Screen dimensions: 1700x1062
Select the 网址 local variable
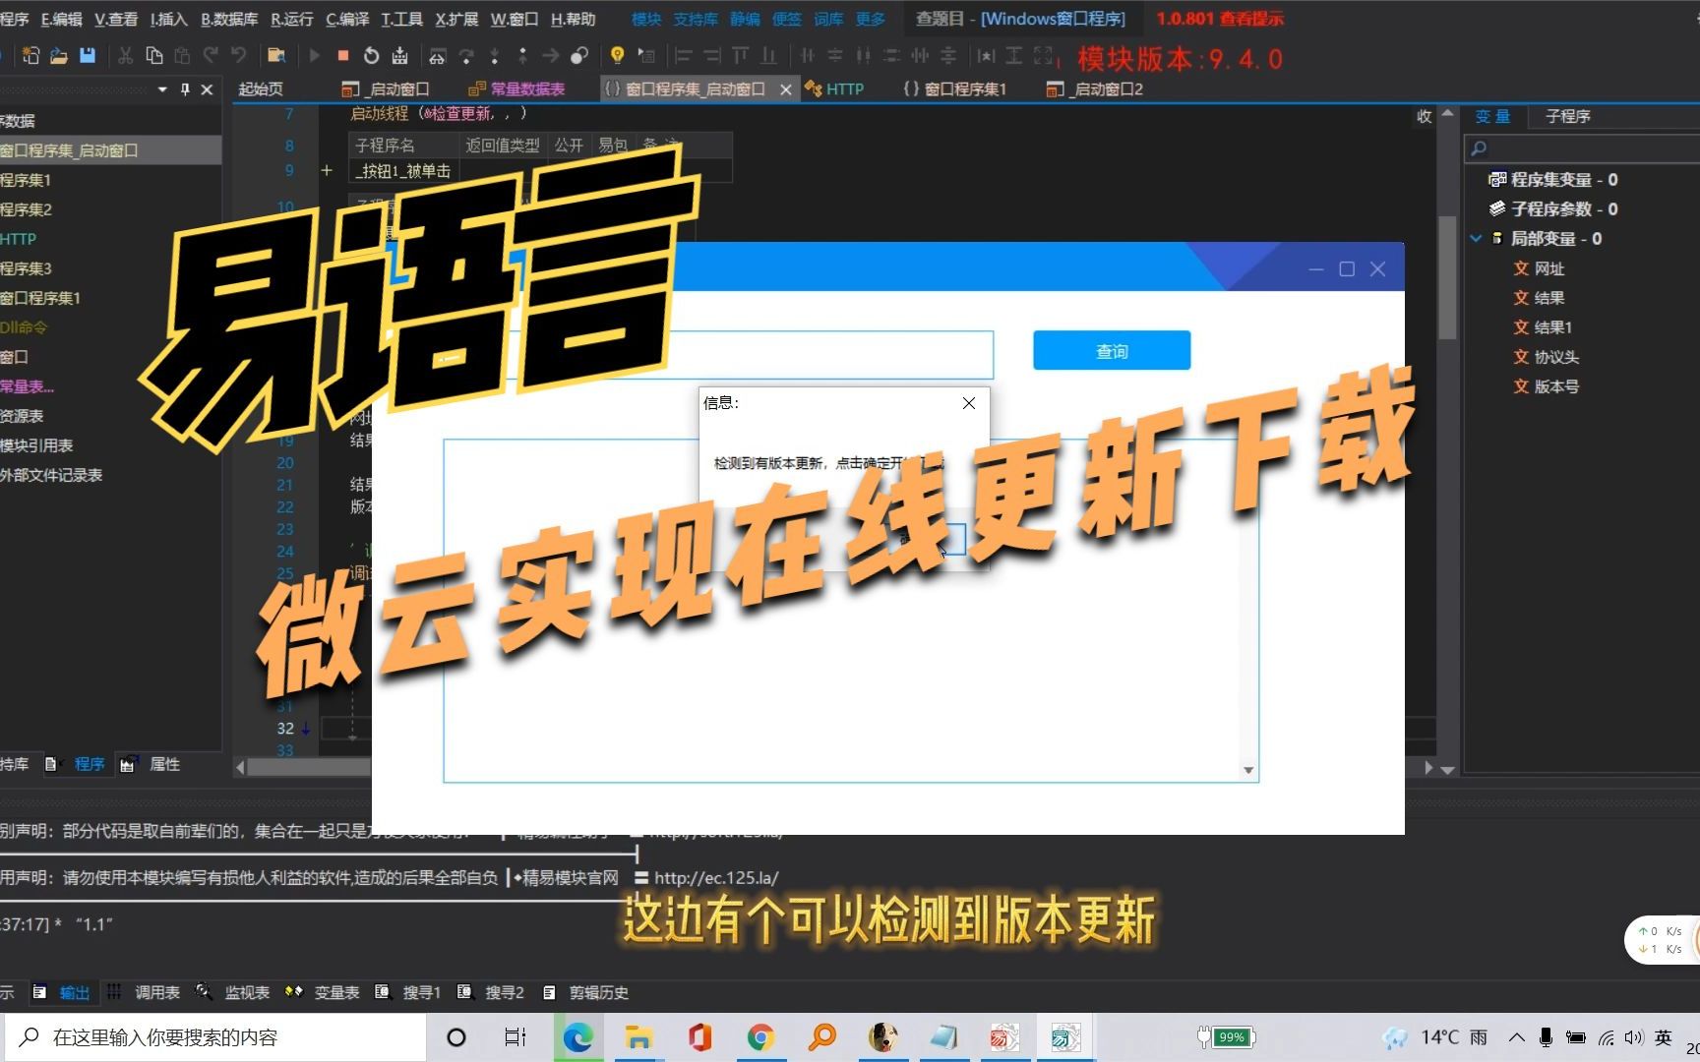pos(1539,268)
